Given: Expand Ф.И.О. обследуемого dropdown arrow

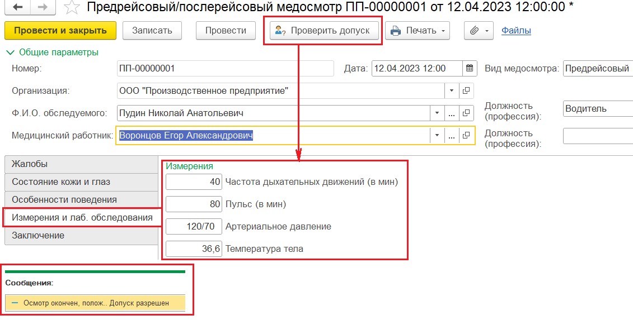Looking at the screenshot, I should [437, 113].
